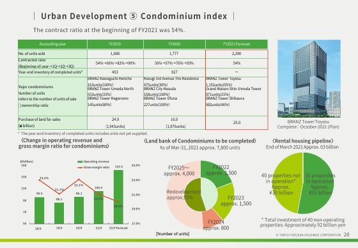Screen dimensions: 358x248
Task: Click FY2020 ratio '50%→57%→76%→93%'
Action: [174, 63]
